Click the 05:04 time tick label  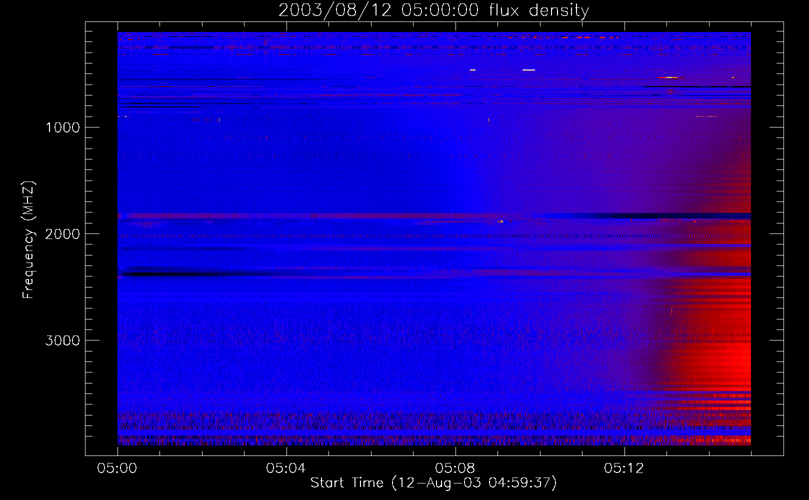(x=286, y=468)
